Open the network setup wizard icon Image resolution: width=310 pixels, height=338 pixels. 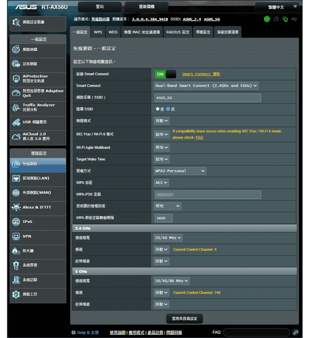tap(16, 22)
